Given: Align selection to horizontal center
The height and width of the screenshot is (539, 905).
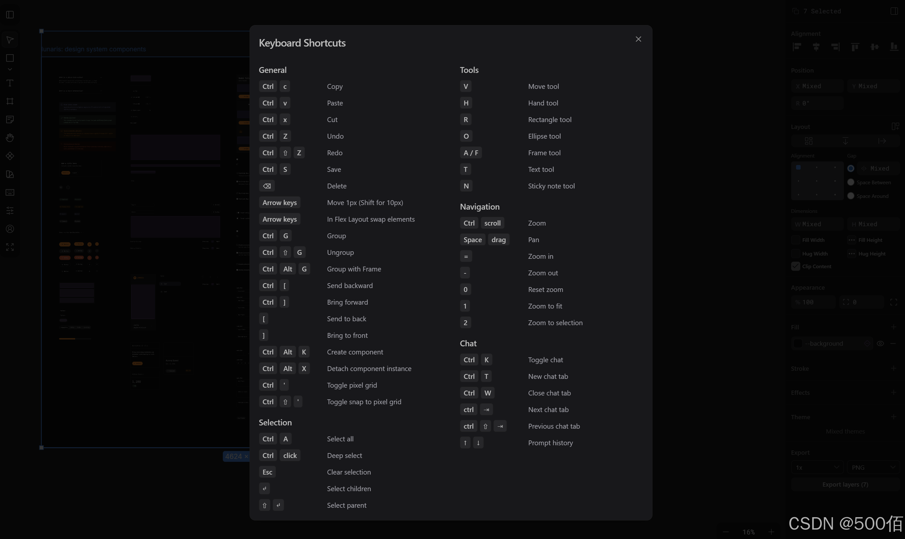Looking at the screenshot, I should tap(816, 47).
